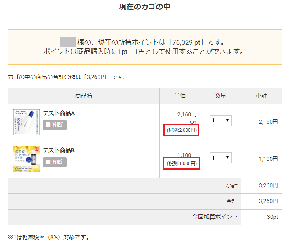Screen dimensions: 290x247
Task: Select the テスト商品B product name
Action: [59, 150]
